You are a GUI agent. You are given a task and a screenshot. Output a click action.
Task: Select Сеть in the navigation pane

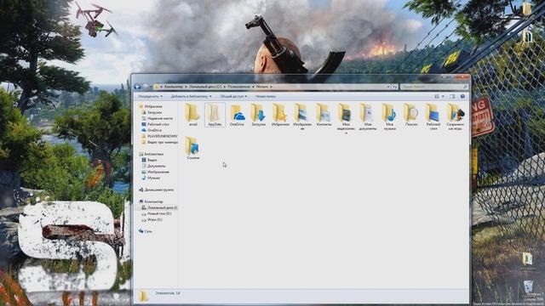point(146,231)
